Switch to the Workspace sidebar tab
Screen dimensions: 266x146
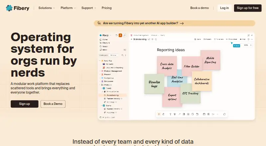click(103, 55)
